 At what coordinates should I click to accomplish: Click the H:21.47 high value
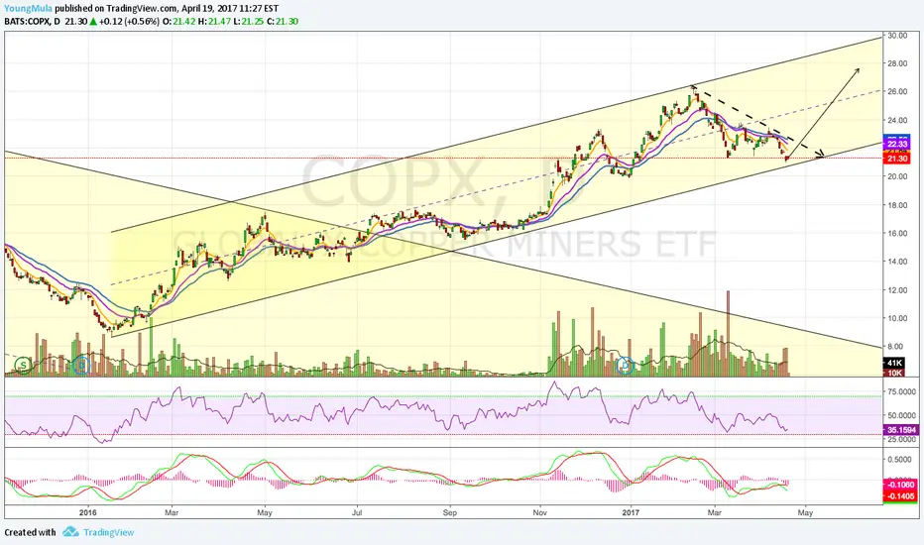tap(214, 21)
